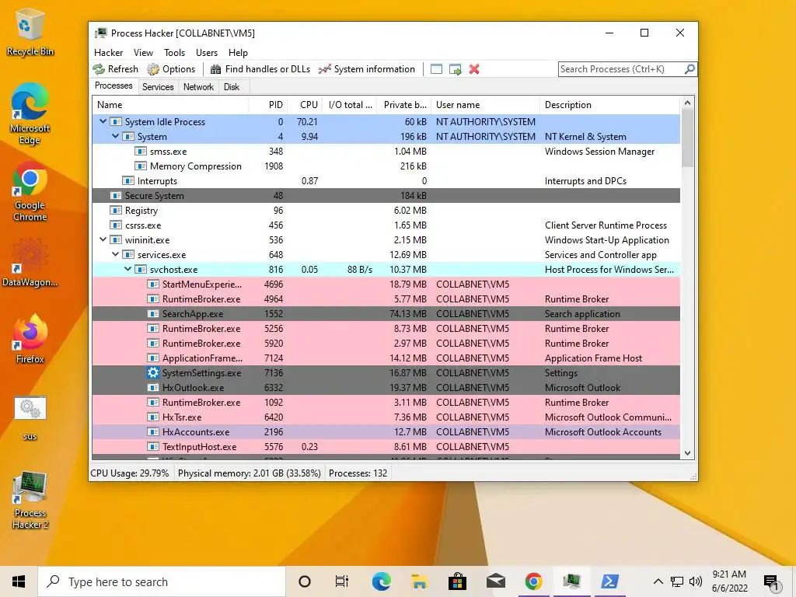Sort by the Description column header
796x597 pixels.
pos(609,105)
